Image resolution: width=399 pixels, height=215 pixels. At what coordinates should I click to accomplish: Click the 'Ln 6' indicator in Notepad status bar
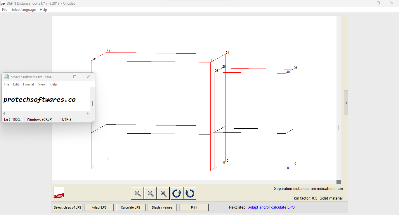(7, 119)
